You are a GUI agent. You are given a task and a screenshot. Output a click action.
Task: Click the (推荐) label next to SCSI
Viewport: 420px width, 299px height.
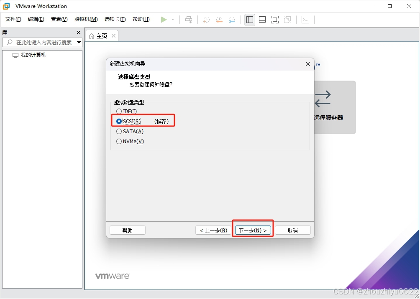pos(161,122)
